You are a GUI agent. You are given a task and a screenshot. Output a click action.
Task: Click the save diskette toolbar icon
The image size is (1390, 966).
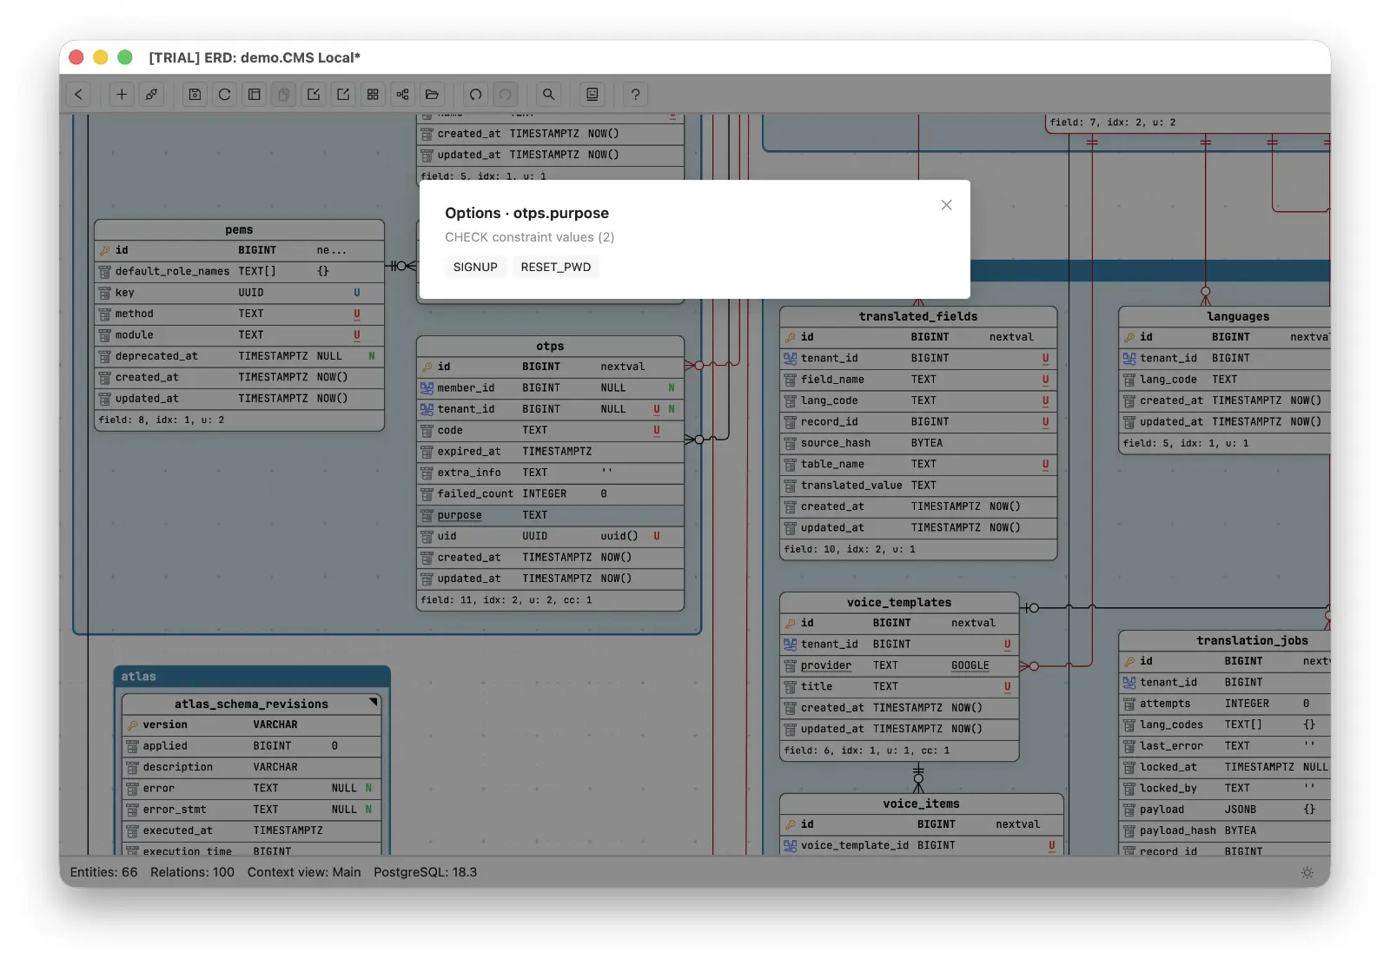click(x=195, y=95)
